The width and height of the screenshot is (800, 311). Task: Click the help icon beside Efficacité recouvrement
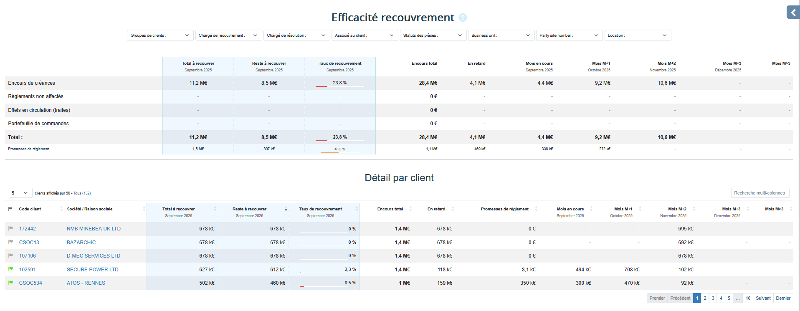point(463,18)
